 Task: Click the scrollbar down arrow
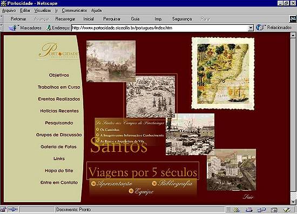coord(293,202)
